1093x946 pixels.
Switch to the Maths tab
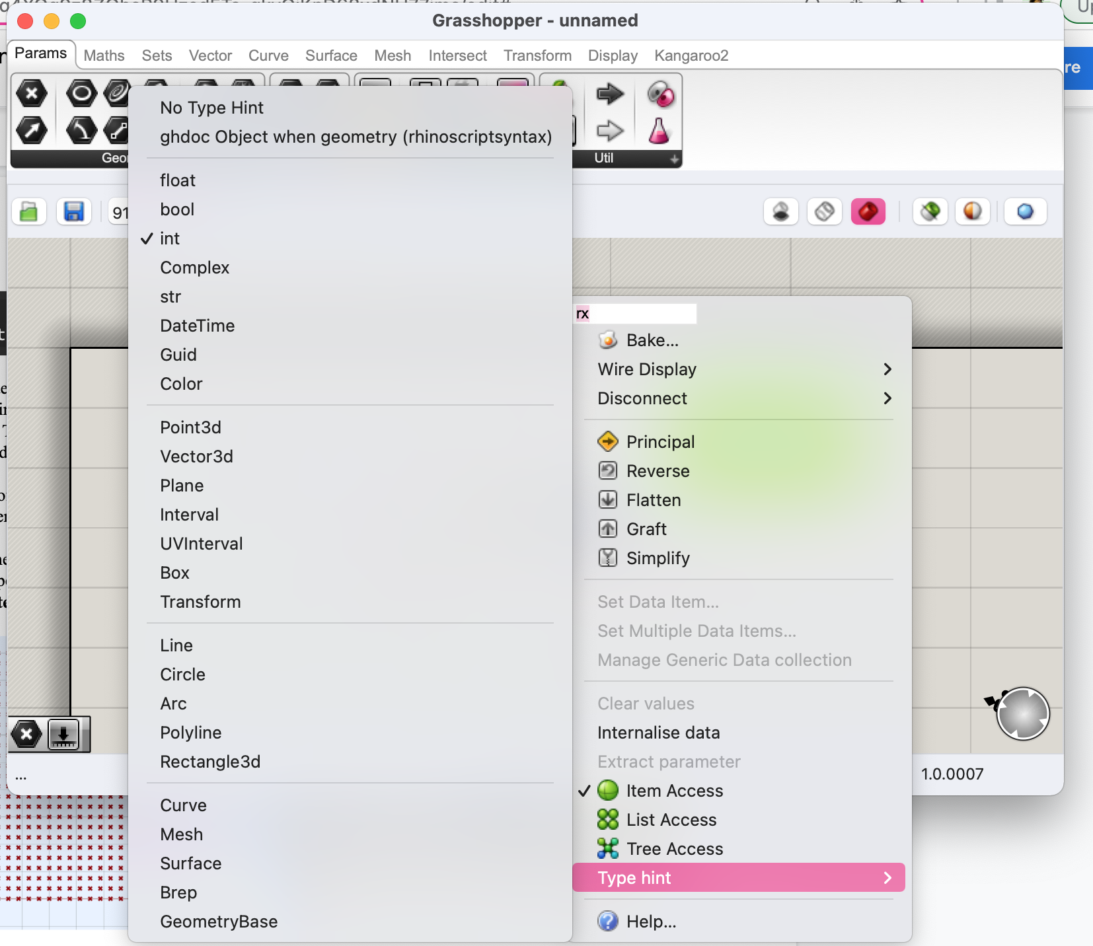coord(104,55)
